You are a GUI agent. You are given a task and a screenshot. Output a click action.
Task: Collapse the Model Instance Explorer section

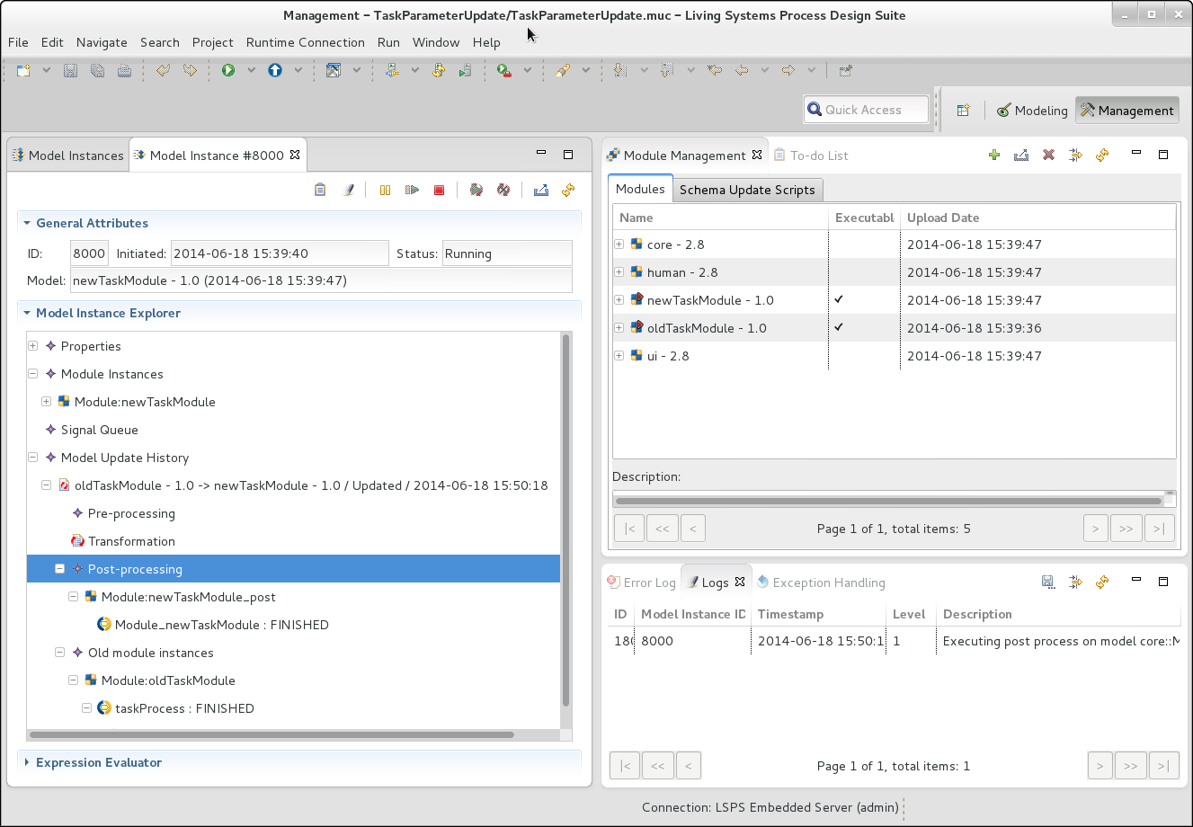pyautogui.click(x=28, y=313)
